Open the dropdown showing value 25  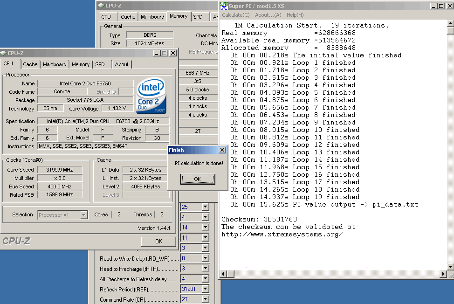(x=205, y=207)
